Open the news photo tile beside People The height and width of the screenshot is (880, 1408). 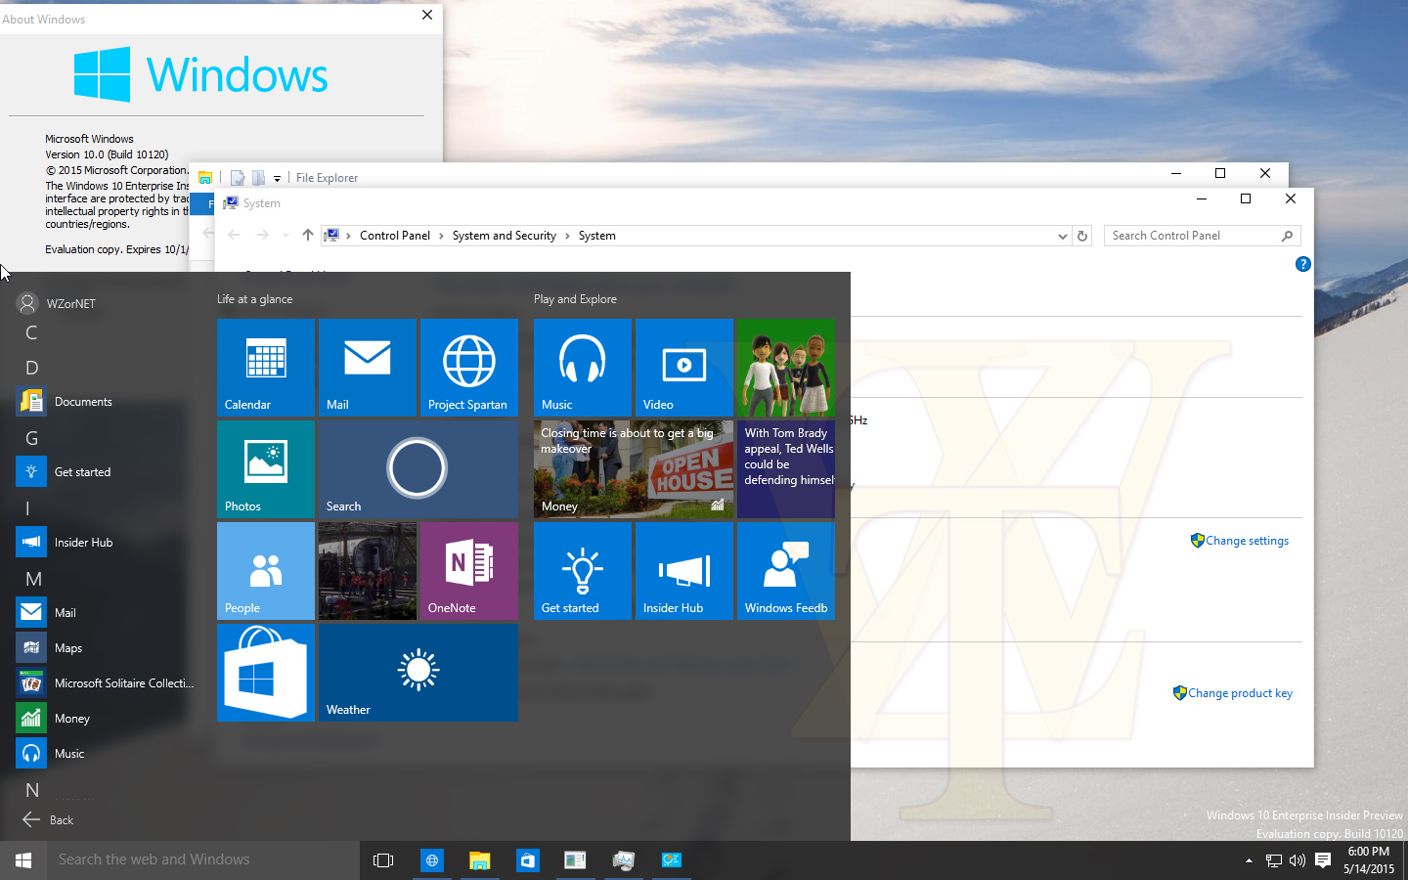coord(368,571)
